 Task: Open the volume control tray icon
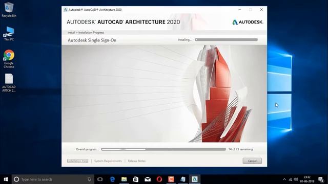coord(296,179)
